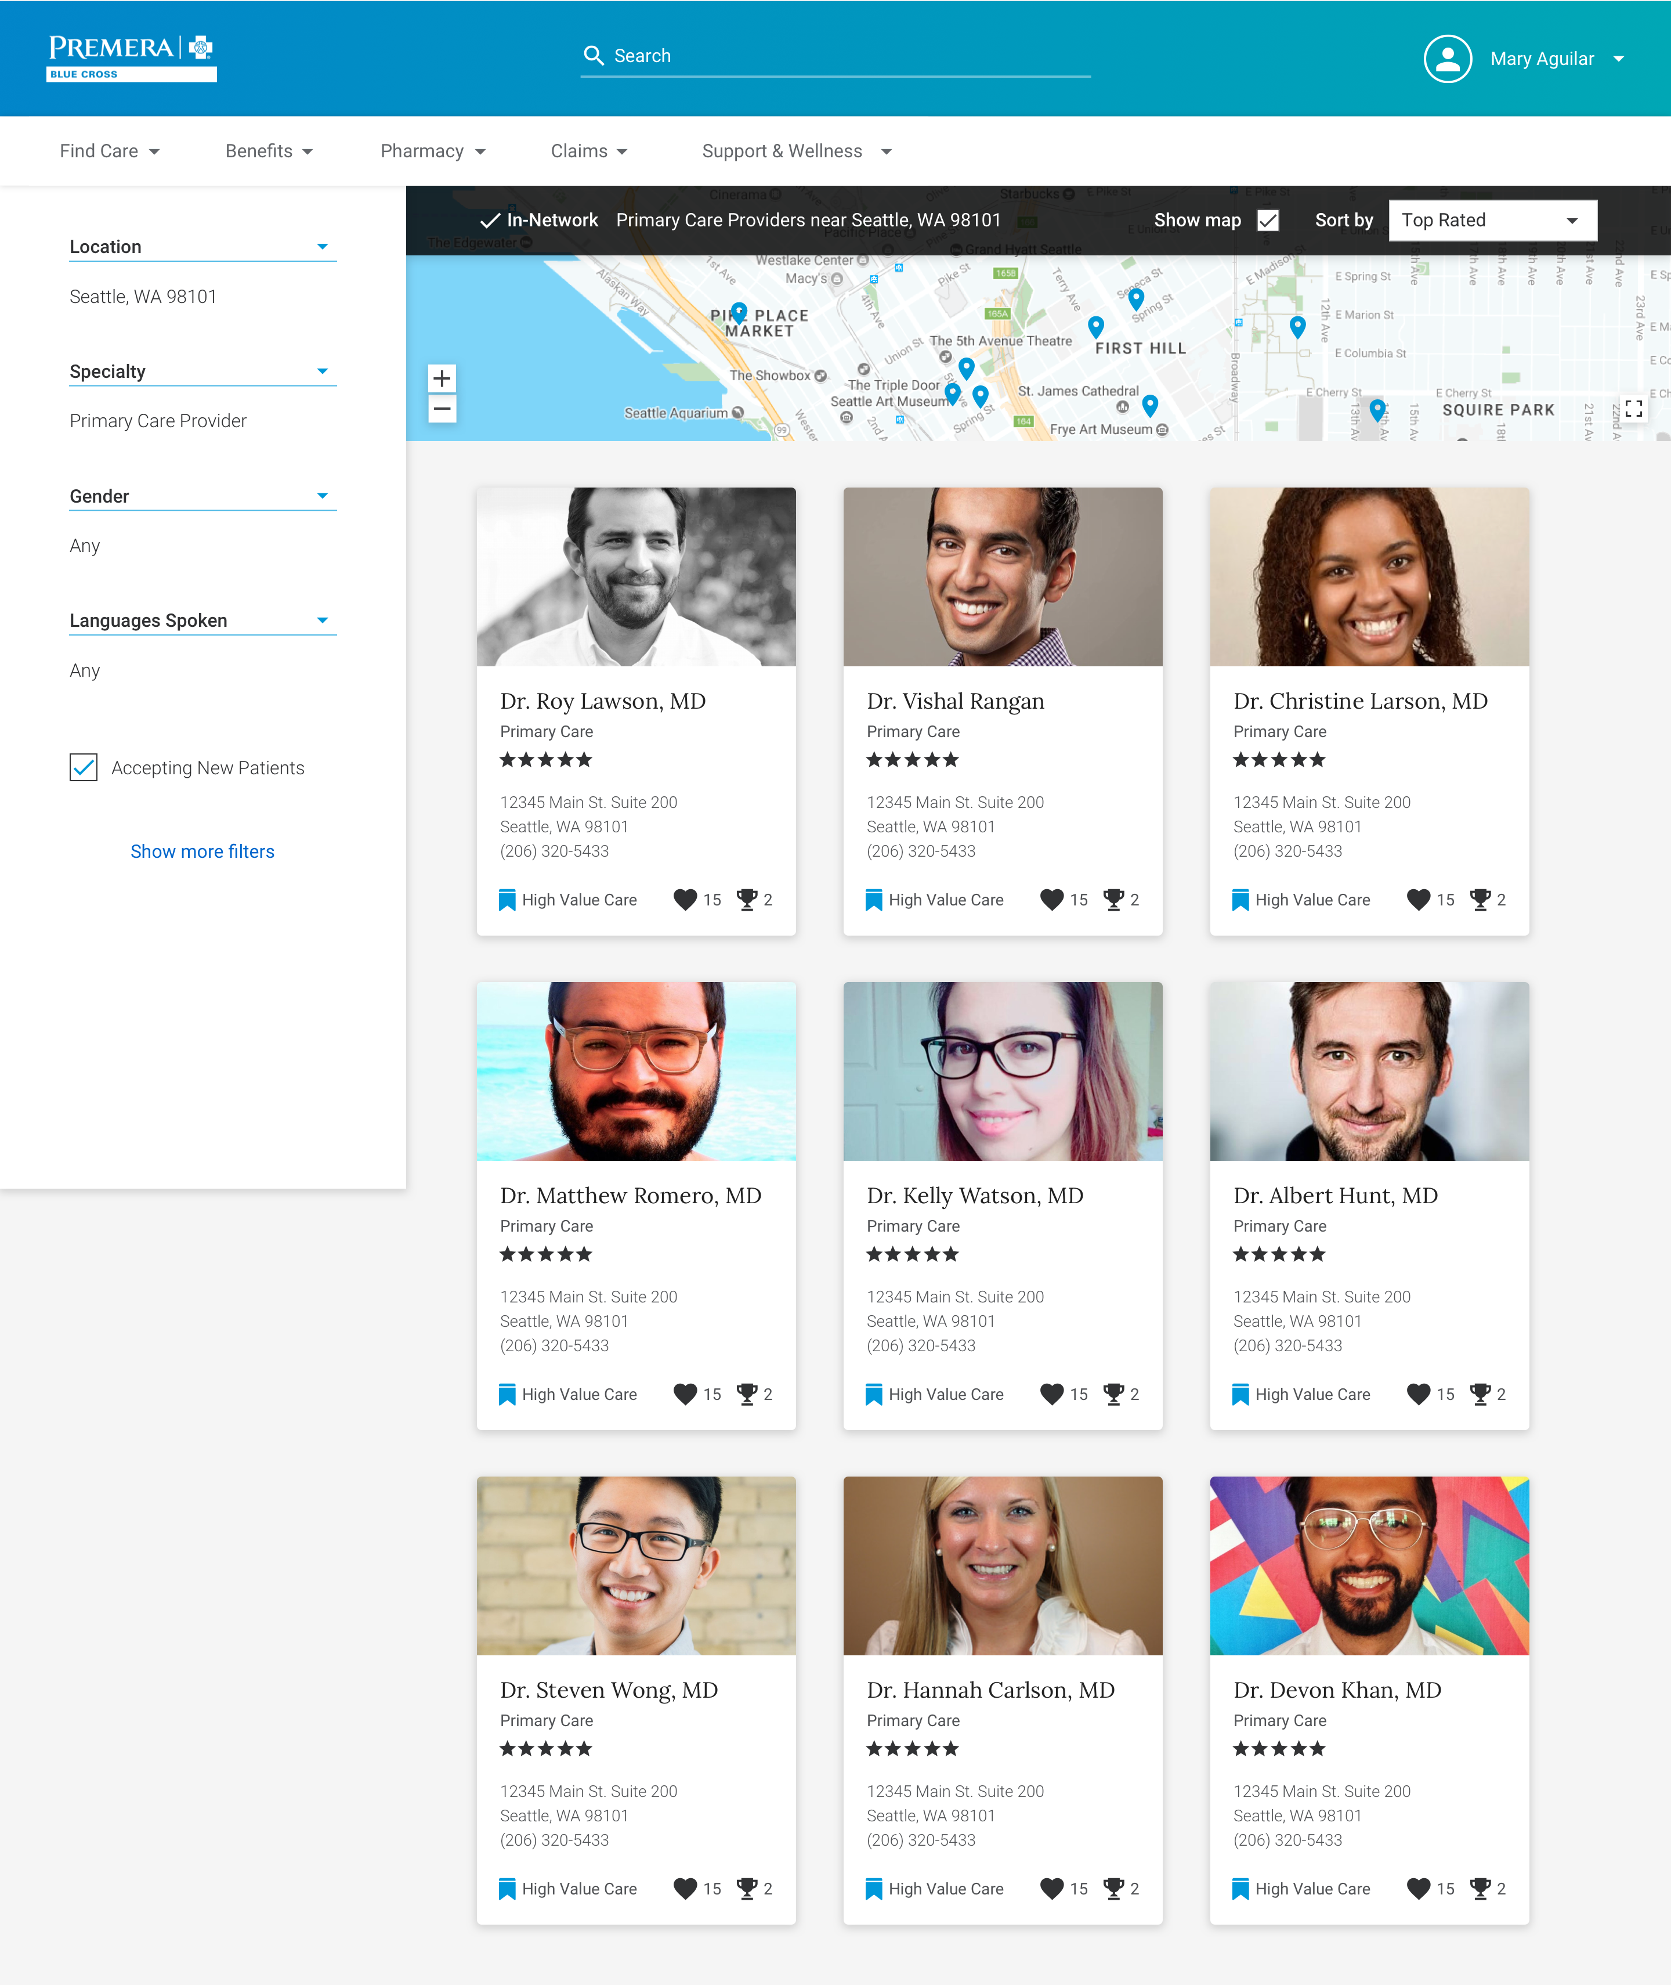Click Dr. Matthew Romero's heart icon
Image resolution: width=1671 pixels, height=1985 pixels.
[685, 1394]
